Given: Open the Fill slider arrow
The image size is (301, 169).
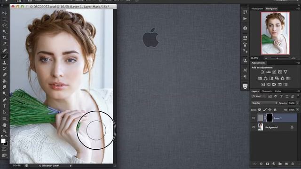Looking at the screenshot, I should click(x=297, y=110).
